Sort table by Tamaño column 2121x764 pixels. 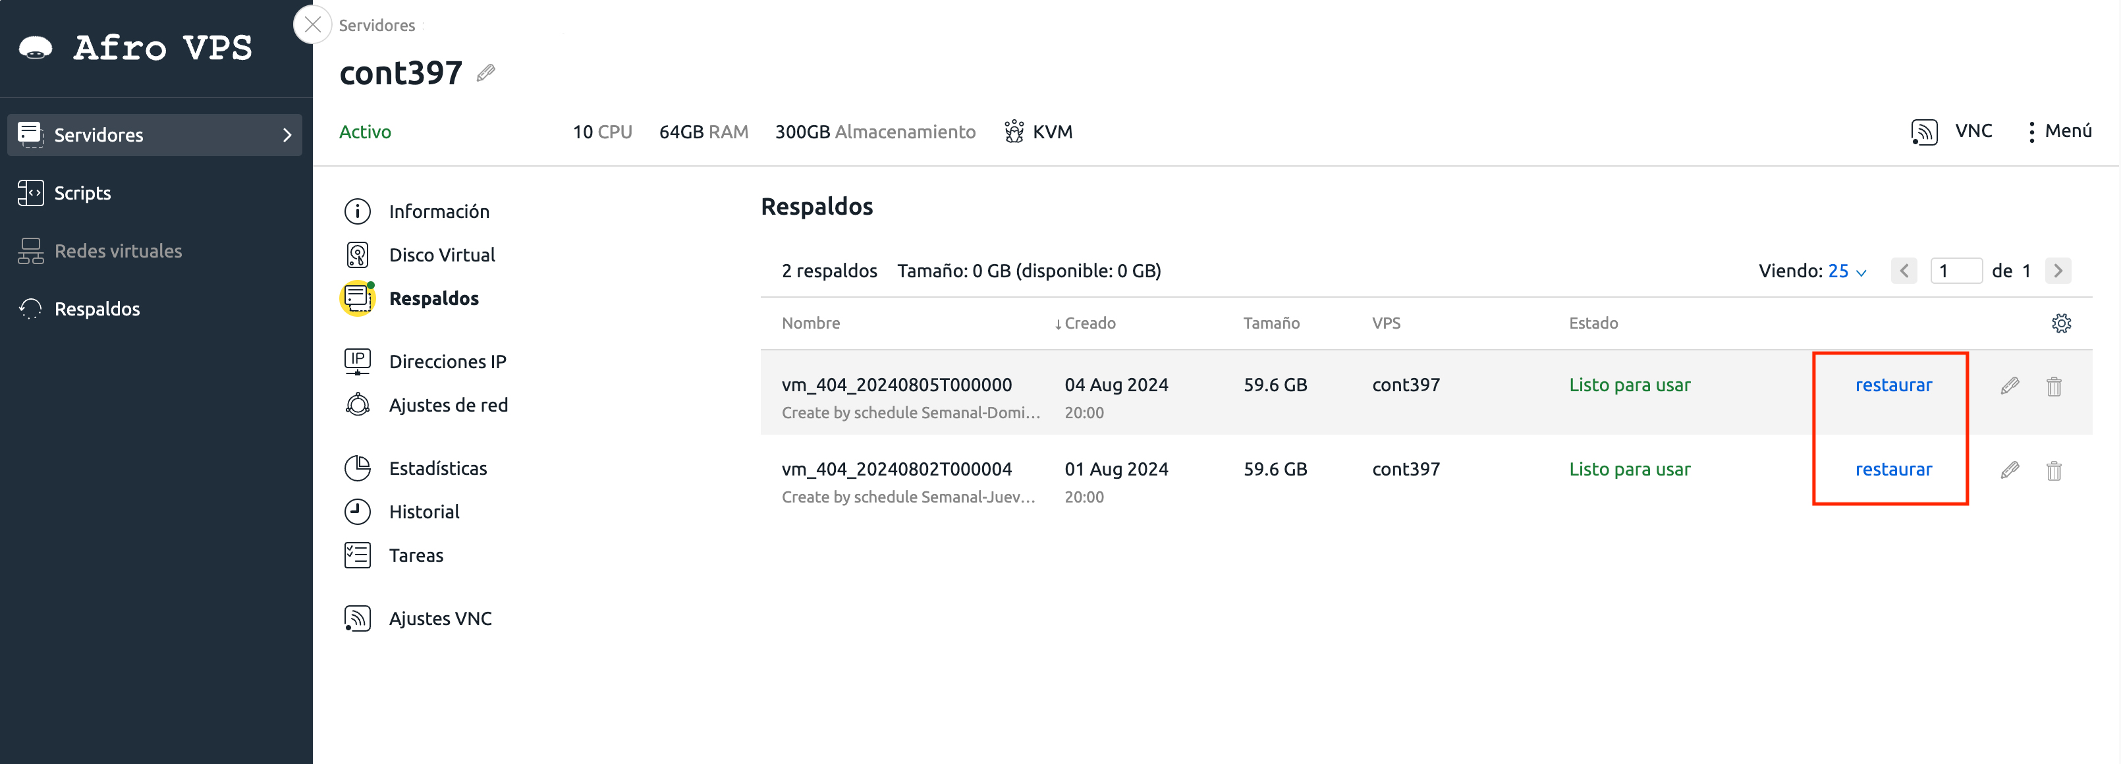point(1271,323)
